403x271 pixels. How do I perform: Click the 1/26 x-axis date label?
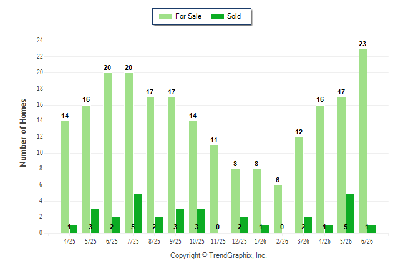click(260, 241)
